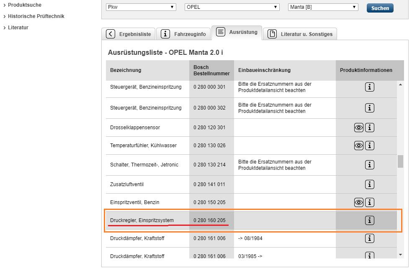Click the list icon on Ausrüstung tab

(x=221, y=32)
